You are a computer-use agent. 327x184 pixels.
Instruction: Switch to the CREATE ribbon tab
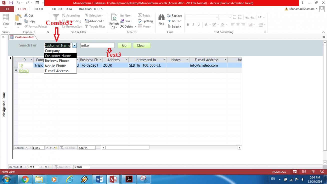tap(38, 9)
